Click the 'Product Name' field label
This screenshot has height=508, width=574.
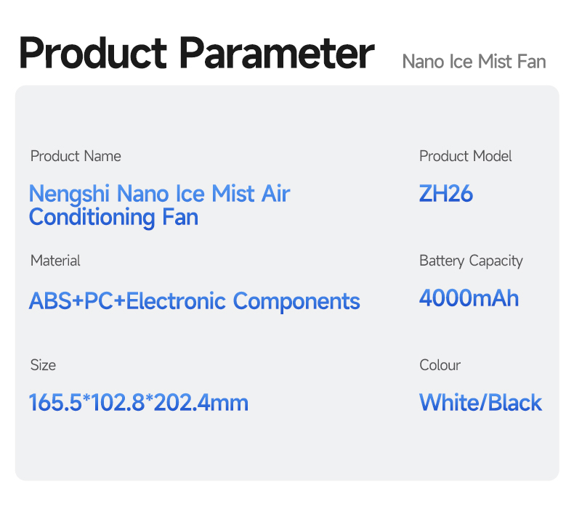pyautogui.click(x=76, y=156)
